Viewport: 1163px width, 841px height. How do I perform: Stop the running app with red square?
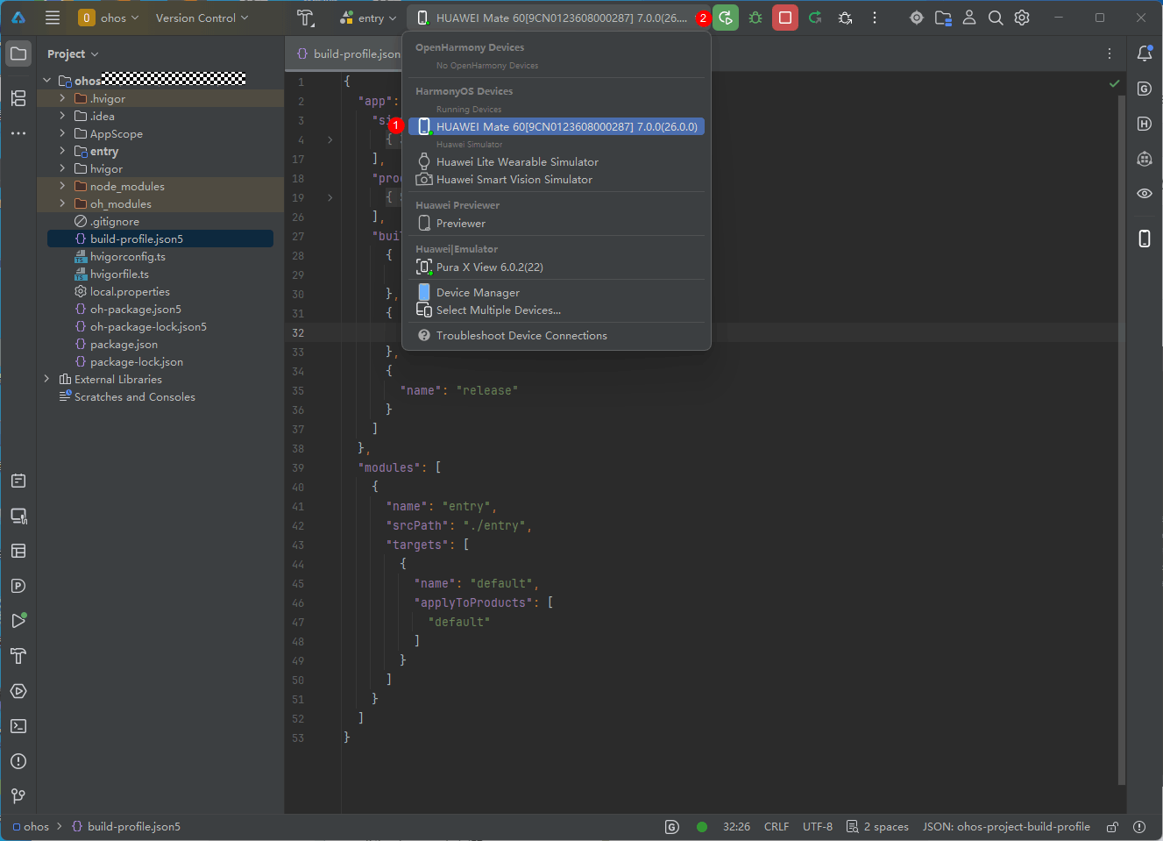(x=785, y=18)
